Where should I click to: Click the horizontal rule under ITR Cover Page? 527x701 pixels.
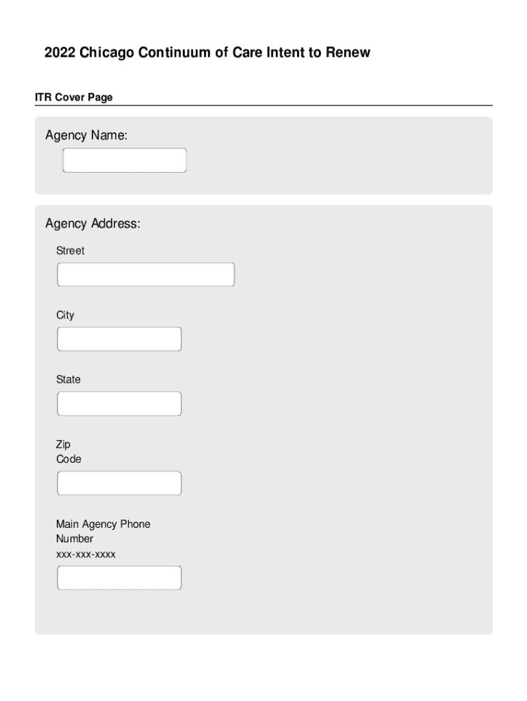point(263,105)
